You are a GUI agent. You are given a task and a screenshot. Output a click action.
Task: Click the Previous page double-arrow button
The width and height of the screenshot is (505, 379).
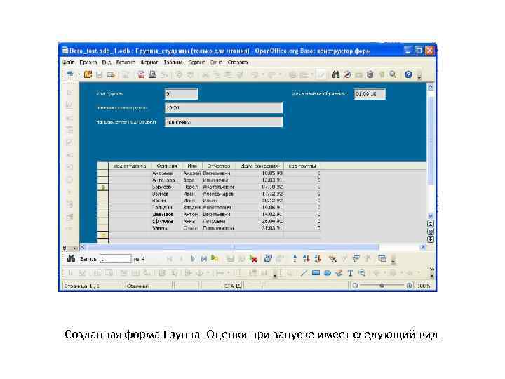[x=430, y=224]
